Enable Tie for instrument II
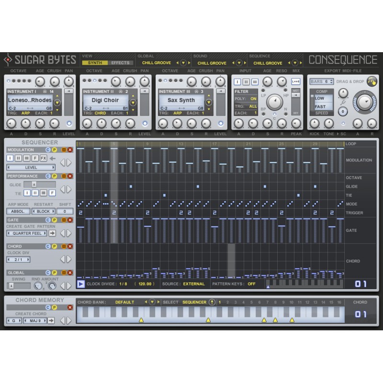This screenshot has height=383, width=383. point(35,193)
